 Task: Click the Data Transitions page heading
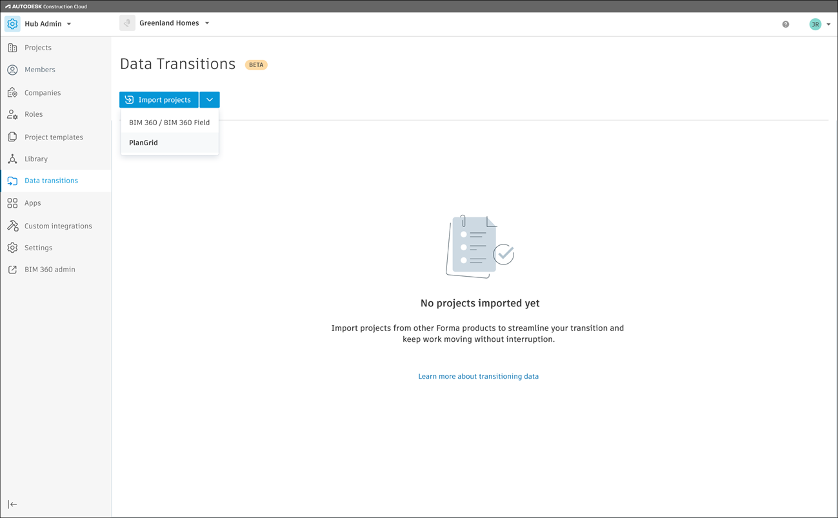click(177, 64)
